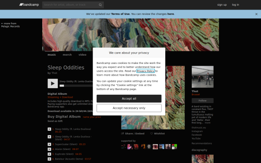Go back to more from Pelagic Records
261x163 pixels.
click(10, 25)
